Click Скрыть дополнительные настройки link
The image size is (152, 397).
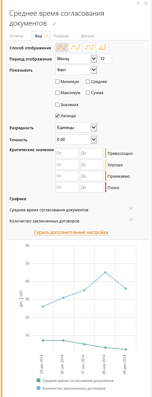pyautogui.click(x=71, y=232)
